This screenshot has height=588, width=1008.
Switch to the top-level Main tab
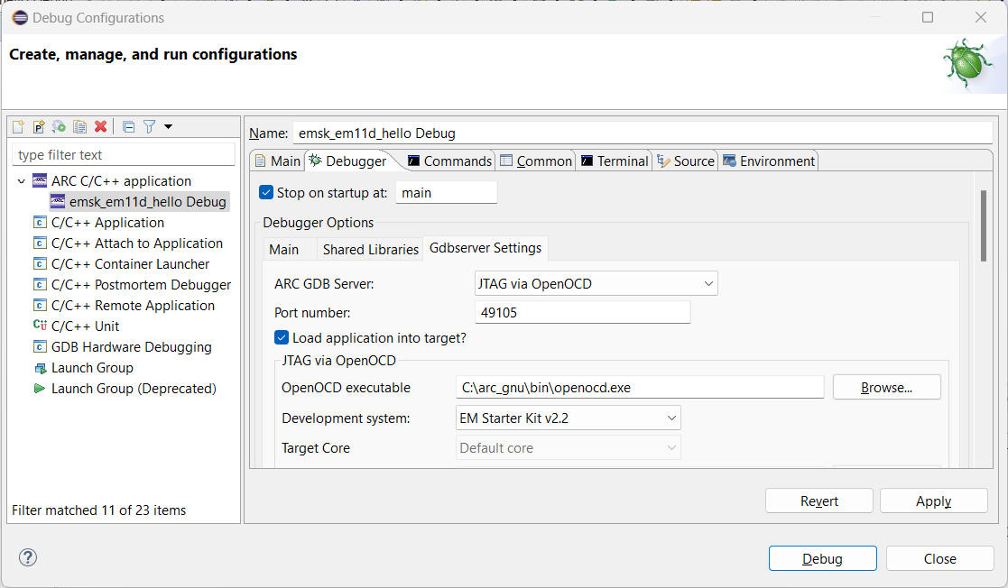[278, 161]
